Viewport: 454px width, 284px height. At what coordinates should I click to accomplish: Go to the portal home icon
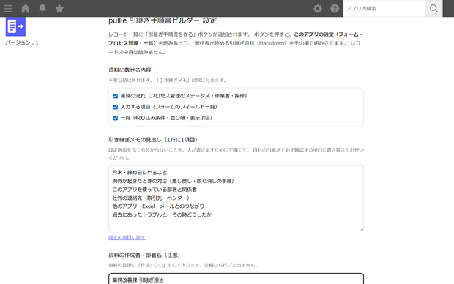click(26, 8)
